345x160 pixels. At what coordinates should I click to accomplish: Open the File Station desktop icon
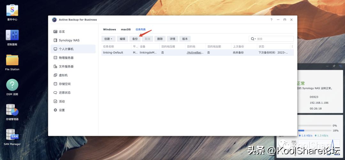click(12, 60)
